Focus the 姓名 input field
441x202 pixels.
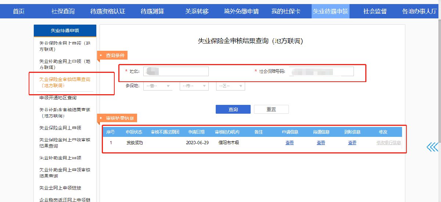(176, 71)
